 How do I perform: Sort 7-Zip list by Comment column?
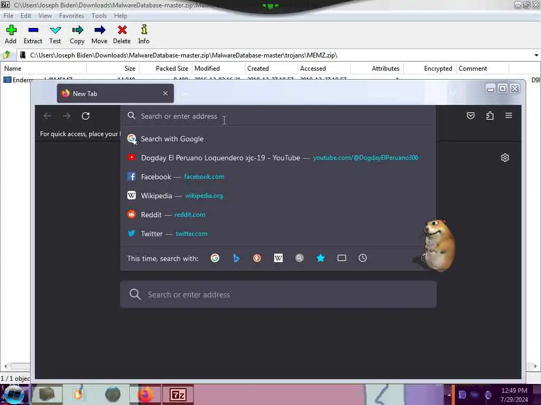point(482,69)
